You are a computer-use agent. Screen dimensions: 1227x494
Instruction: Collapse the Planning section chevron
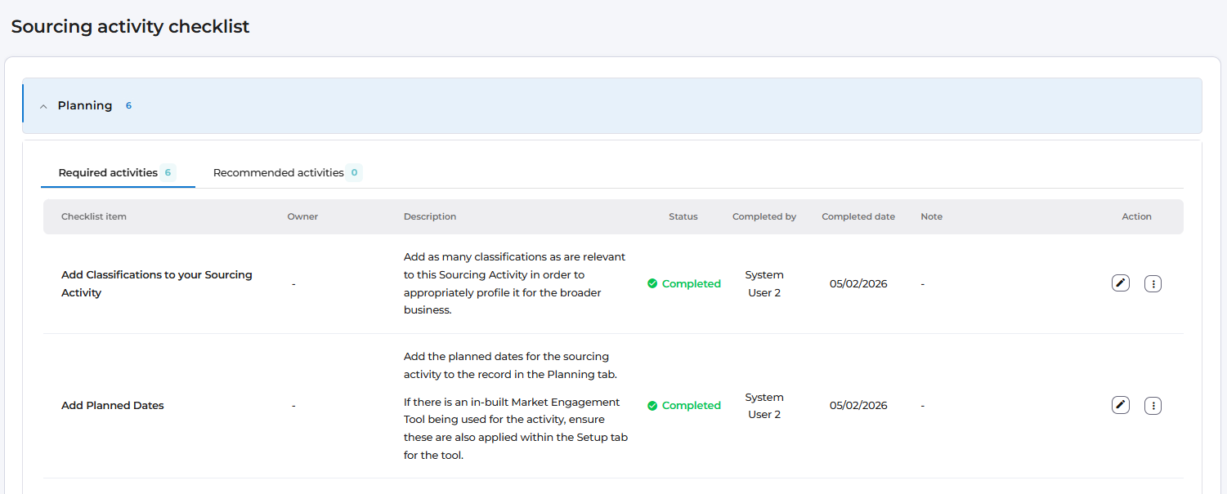(x=43, y=106)
